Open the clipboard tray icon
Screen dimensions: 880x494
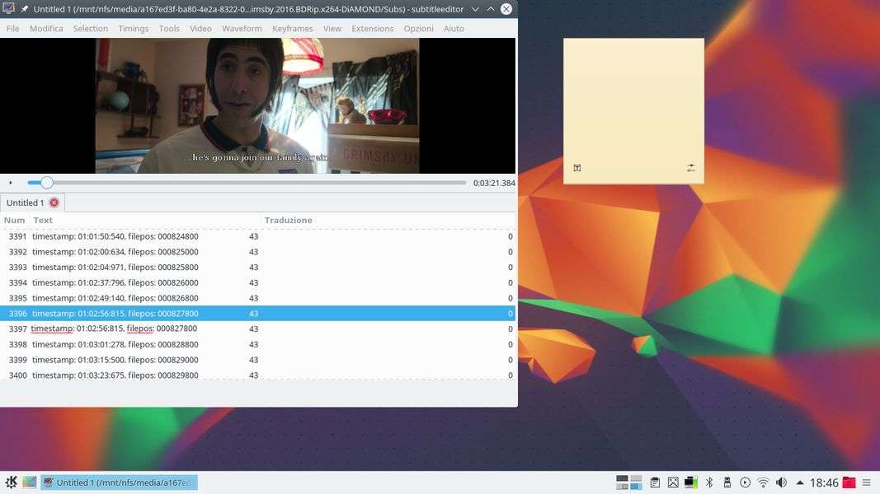655,482
